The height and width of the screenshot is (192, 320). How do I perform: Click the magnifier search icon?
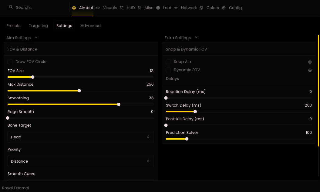tap(11, 7)
